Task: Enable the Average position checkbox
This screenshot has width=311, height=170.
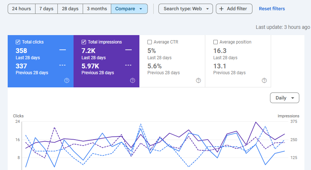Action: [x=216, y=42]
